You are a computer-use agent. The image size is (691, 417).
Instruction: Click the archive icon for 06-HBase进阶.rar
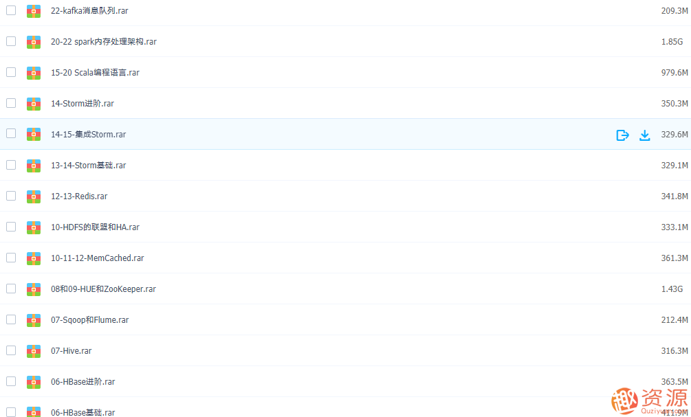(34, 382)
